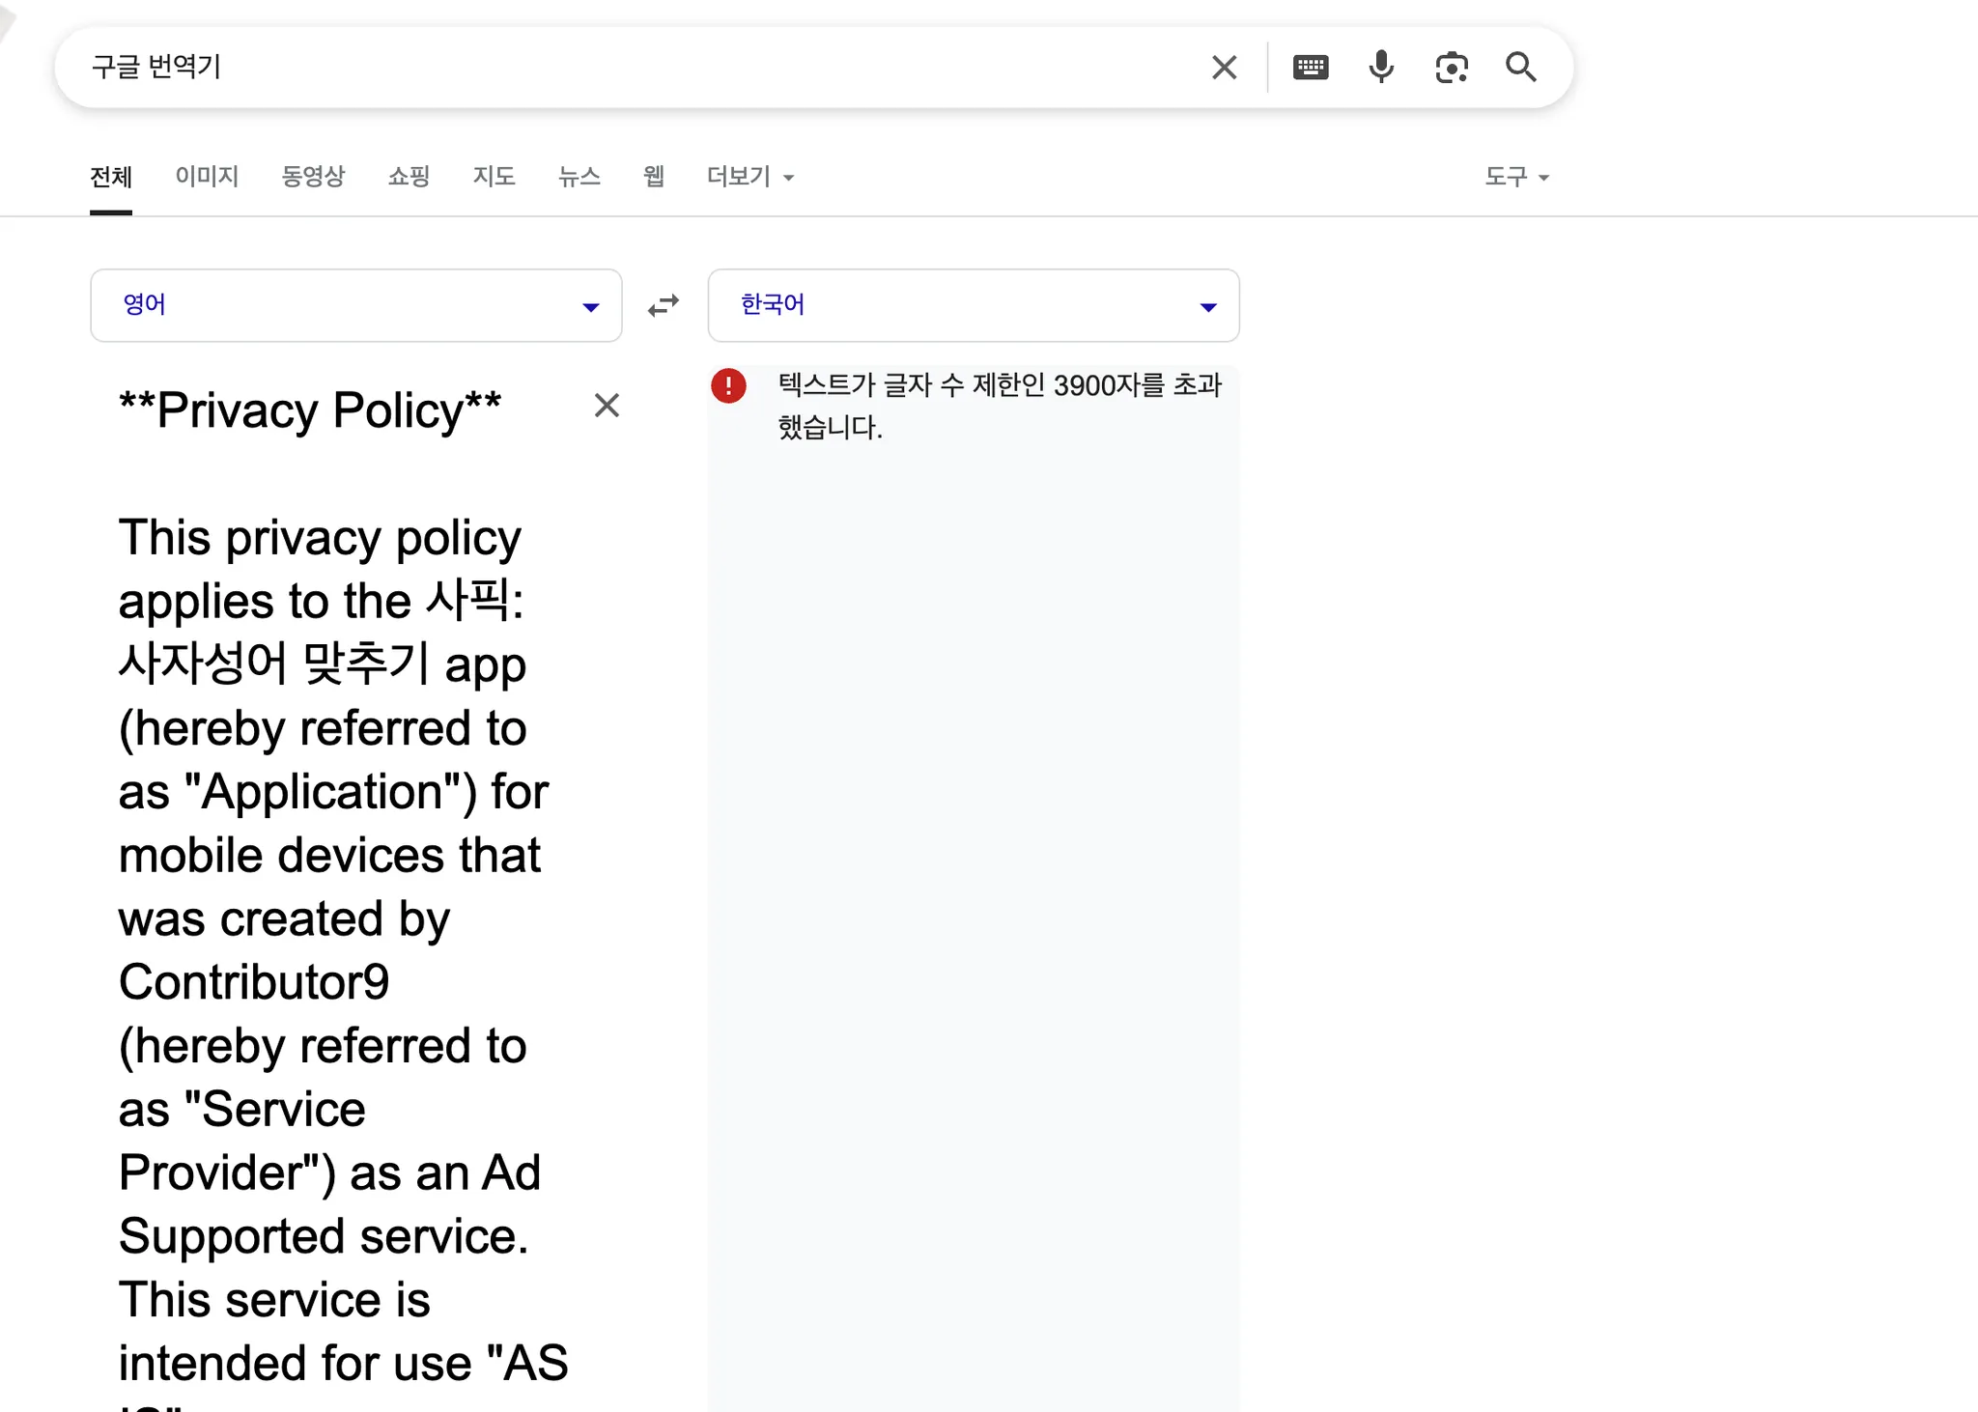Image resolution: width=1978 pixels, height=1412 pixels.
Task: Open the 한국어 target language dropdown
Action: pyautogui.click(x=973, y=306)
